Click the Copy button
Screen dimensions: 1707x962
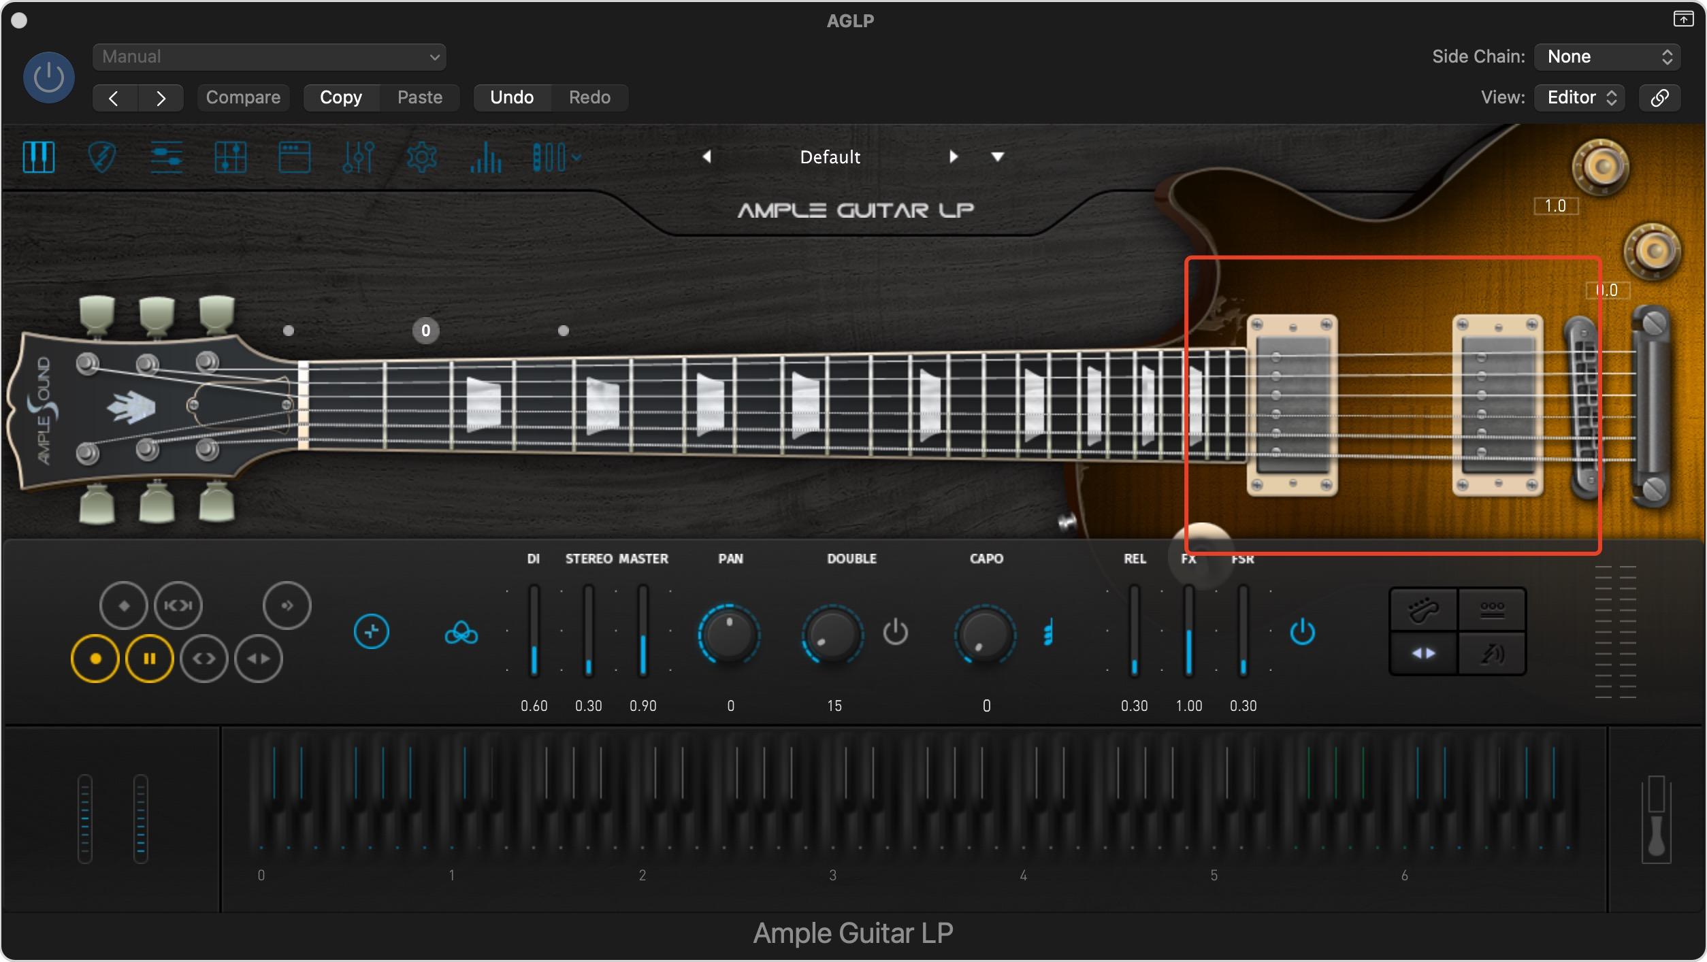click(x=340, y=97)
